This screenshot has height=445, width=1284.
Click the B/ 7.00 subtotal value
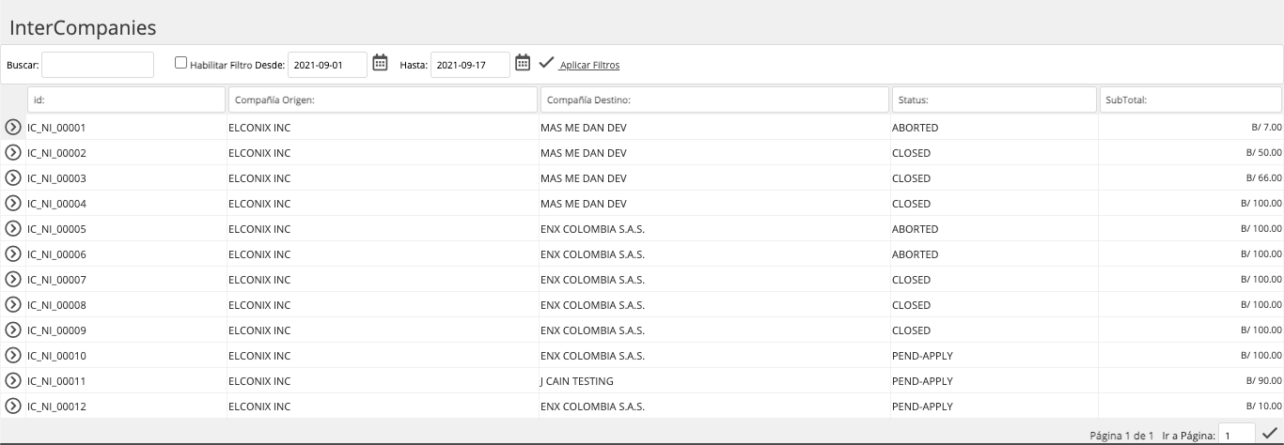[1265, 127]
